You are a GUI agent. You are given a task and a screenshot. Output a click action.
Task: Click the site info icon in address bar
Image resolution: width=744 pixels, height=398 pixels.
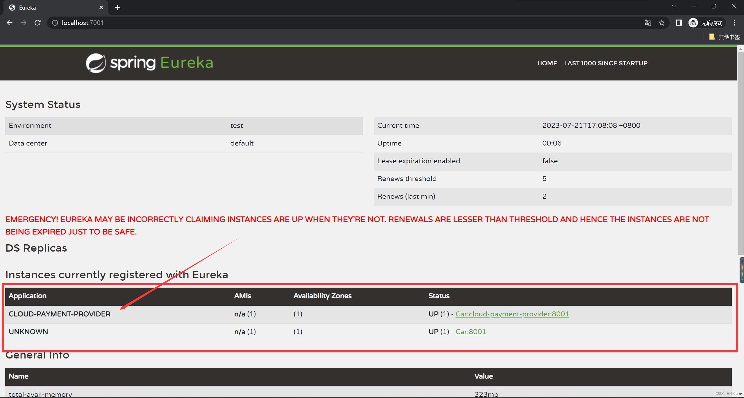tap(55, 23)
